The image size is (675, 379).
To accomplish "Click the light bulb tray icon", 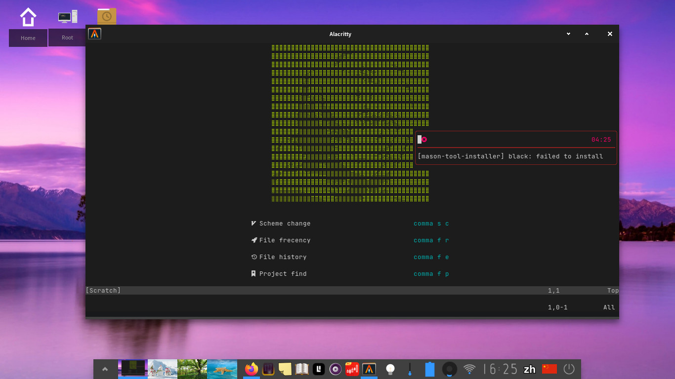I will [x=390, y=369].
